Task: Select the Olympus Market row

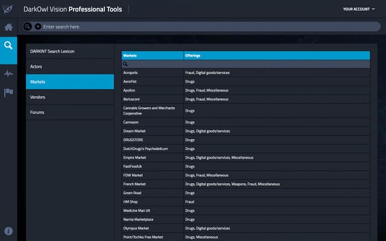Action: (x=245, y=228)
